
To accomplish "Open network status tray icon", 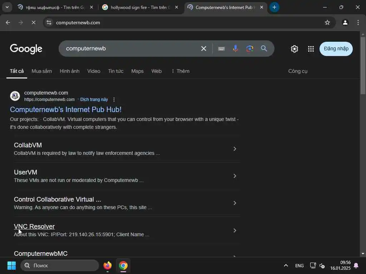I will coord(313,265).
